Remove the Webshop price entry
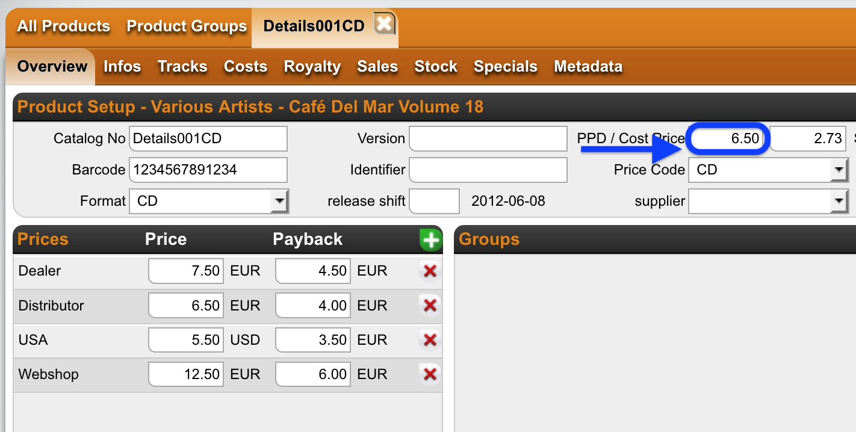Screen dimensions: 856x432 [x=430, y=374]
